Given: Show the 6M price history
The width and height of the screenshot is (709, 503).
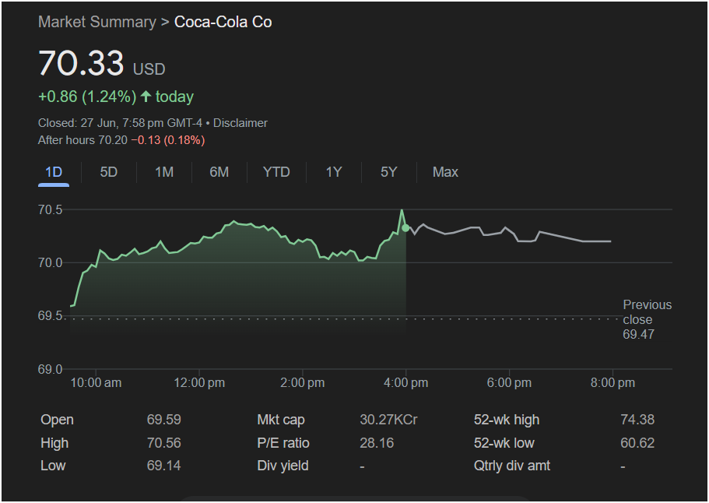Looking at the screenshot, I should (x=219, y=172).
